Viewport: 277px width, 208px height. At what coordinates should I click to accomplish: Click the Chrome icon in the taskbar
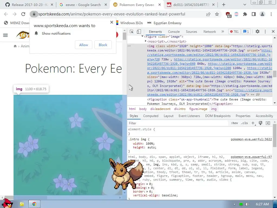(34, 204)
